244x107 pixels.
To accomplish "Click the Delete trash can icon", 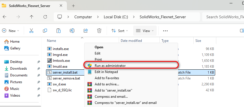I will click(99, 31).
